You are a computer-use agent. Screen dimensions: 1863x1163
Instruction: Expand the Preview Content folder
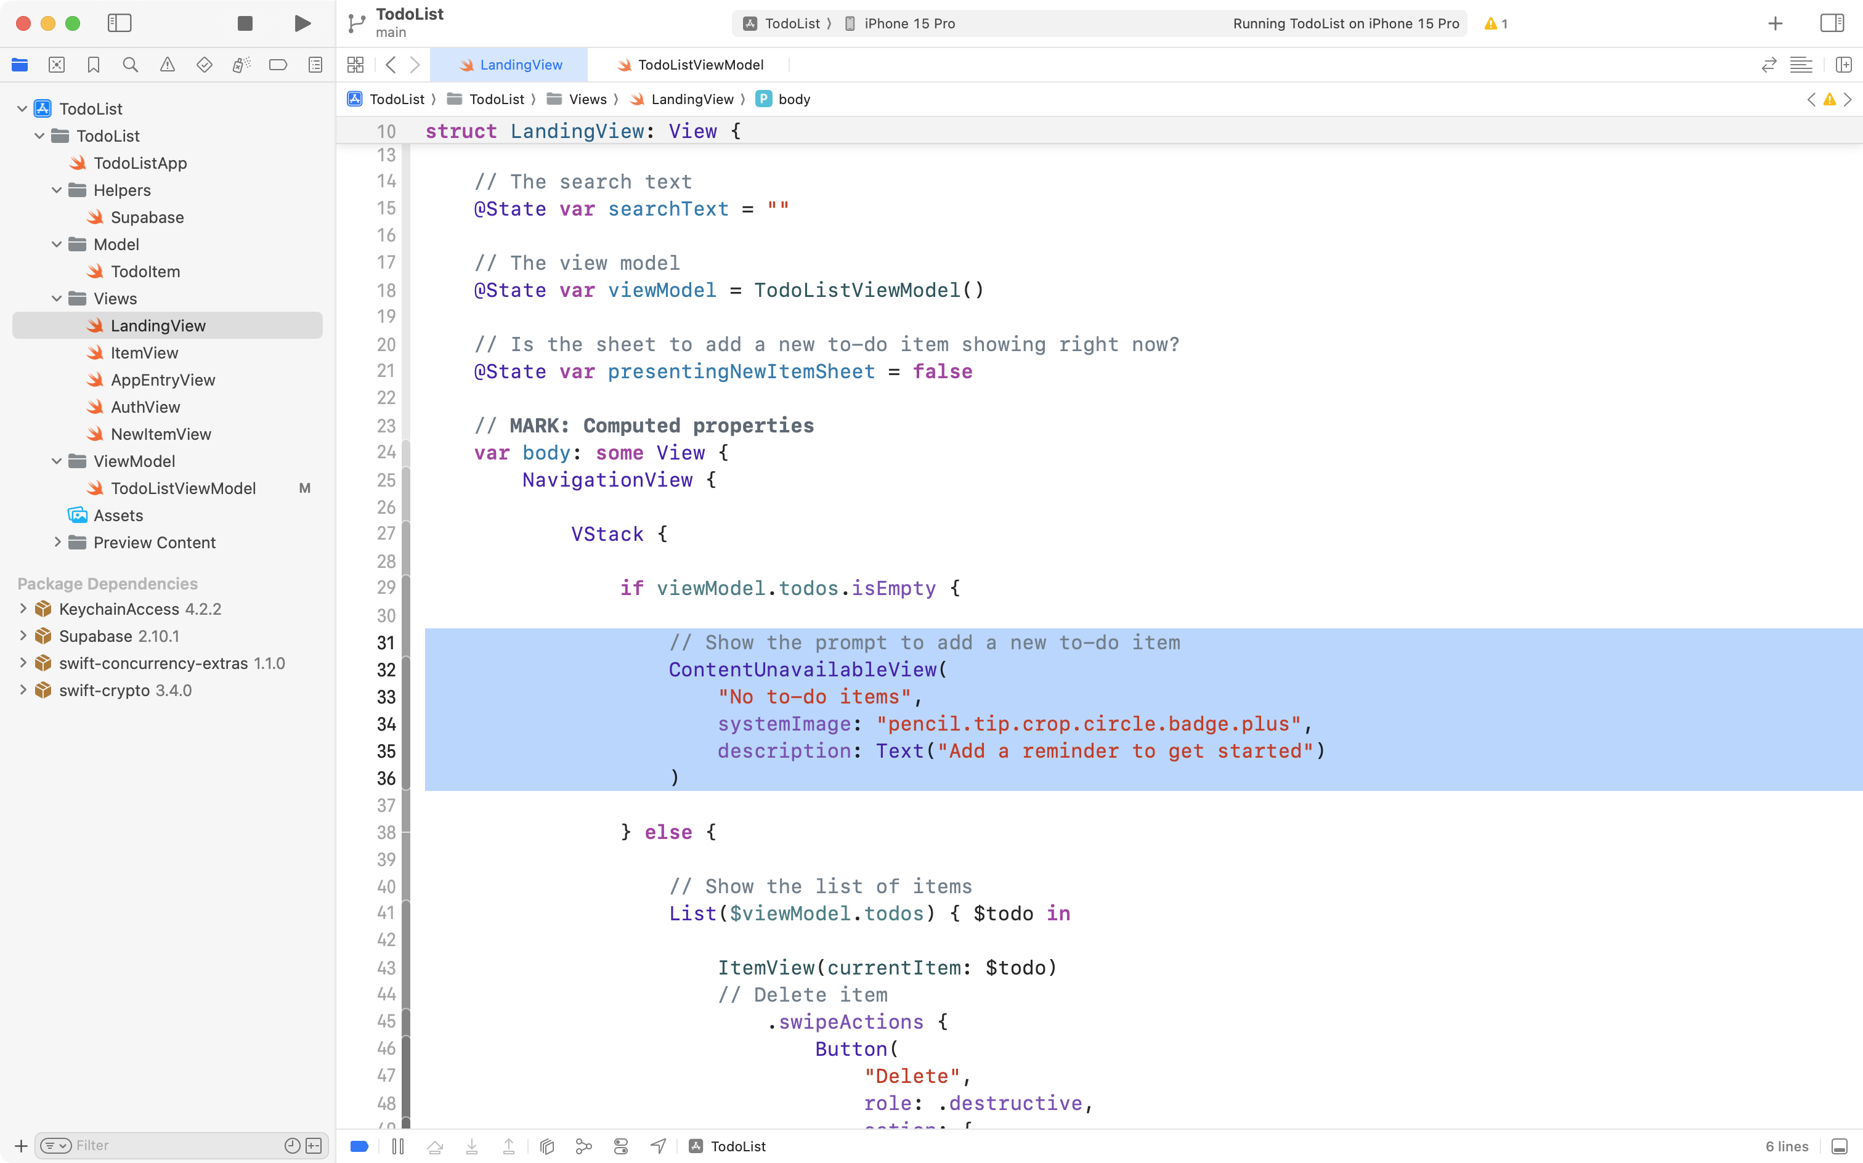tap(57, 542)
